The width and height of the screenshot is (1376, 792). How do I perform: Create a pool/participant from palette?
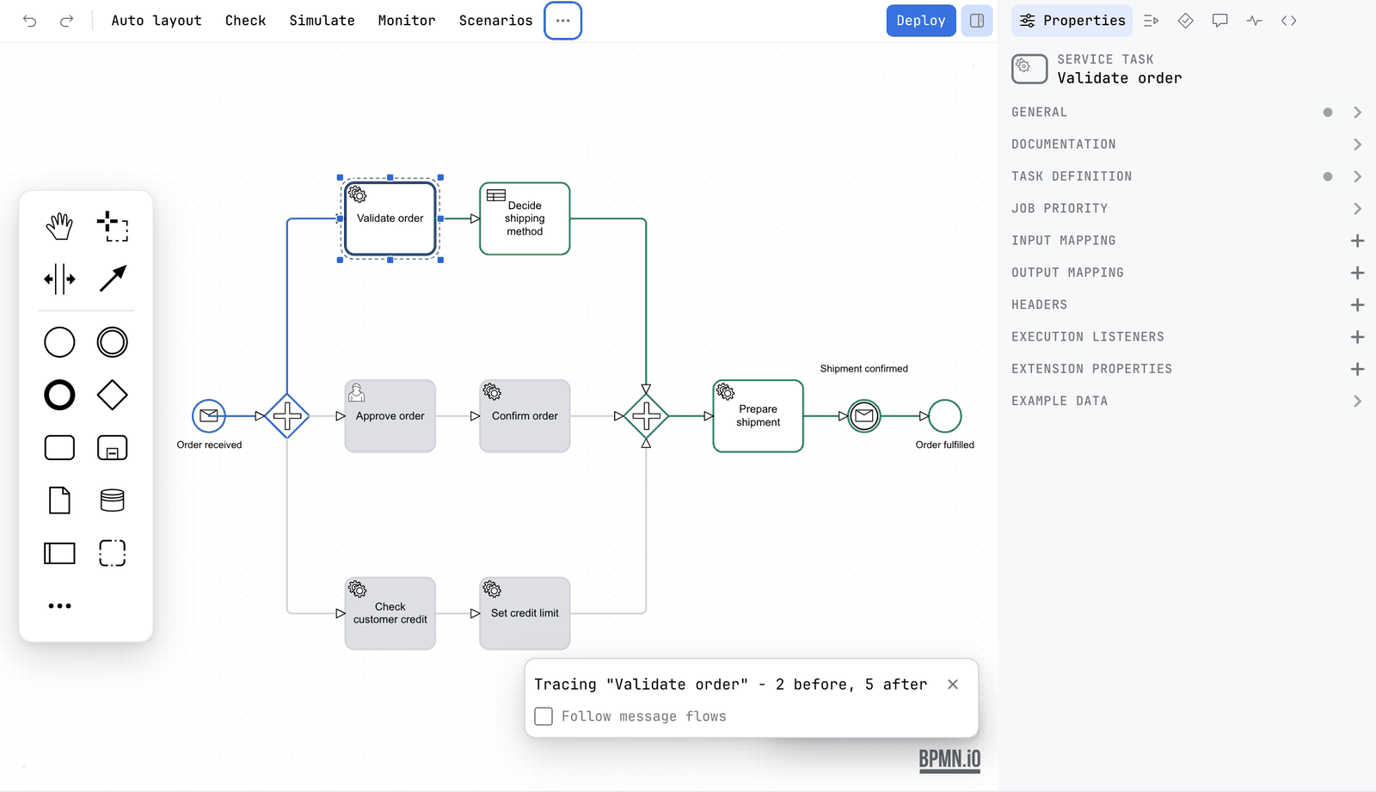click(x=59, y=553)
